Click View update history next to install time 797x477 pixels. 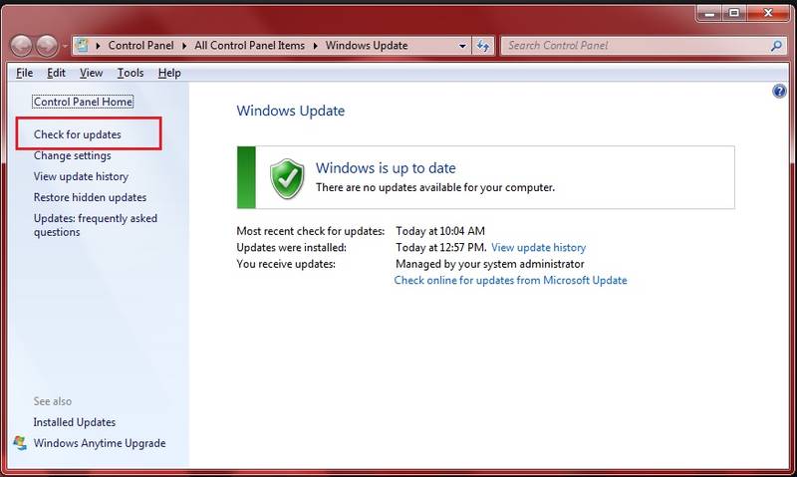pos(538,247)
